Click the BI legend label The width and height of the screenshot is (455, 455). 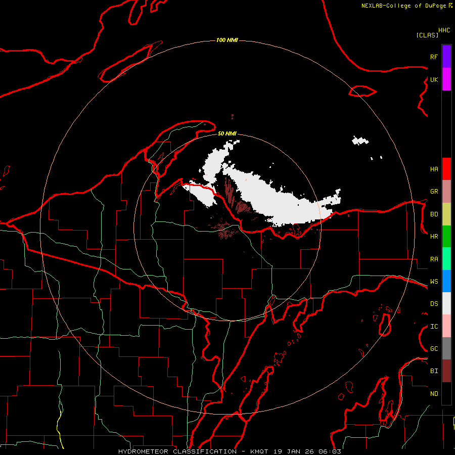[434, 371]
